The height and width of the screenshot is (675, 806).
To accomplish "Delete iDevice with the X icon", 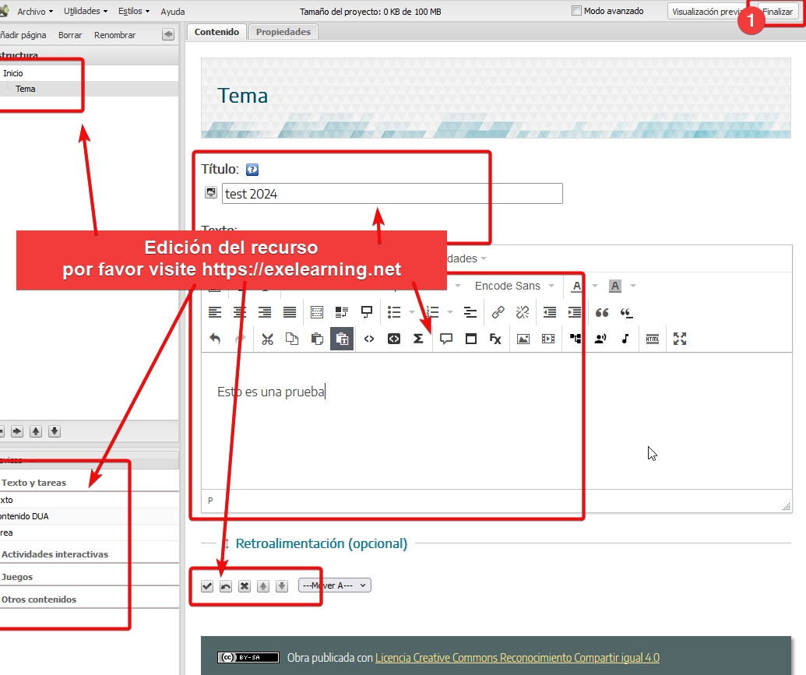I will pos(245,586).
